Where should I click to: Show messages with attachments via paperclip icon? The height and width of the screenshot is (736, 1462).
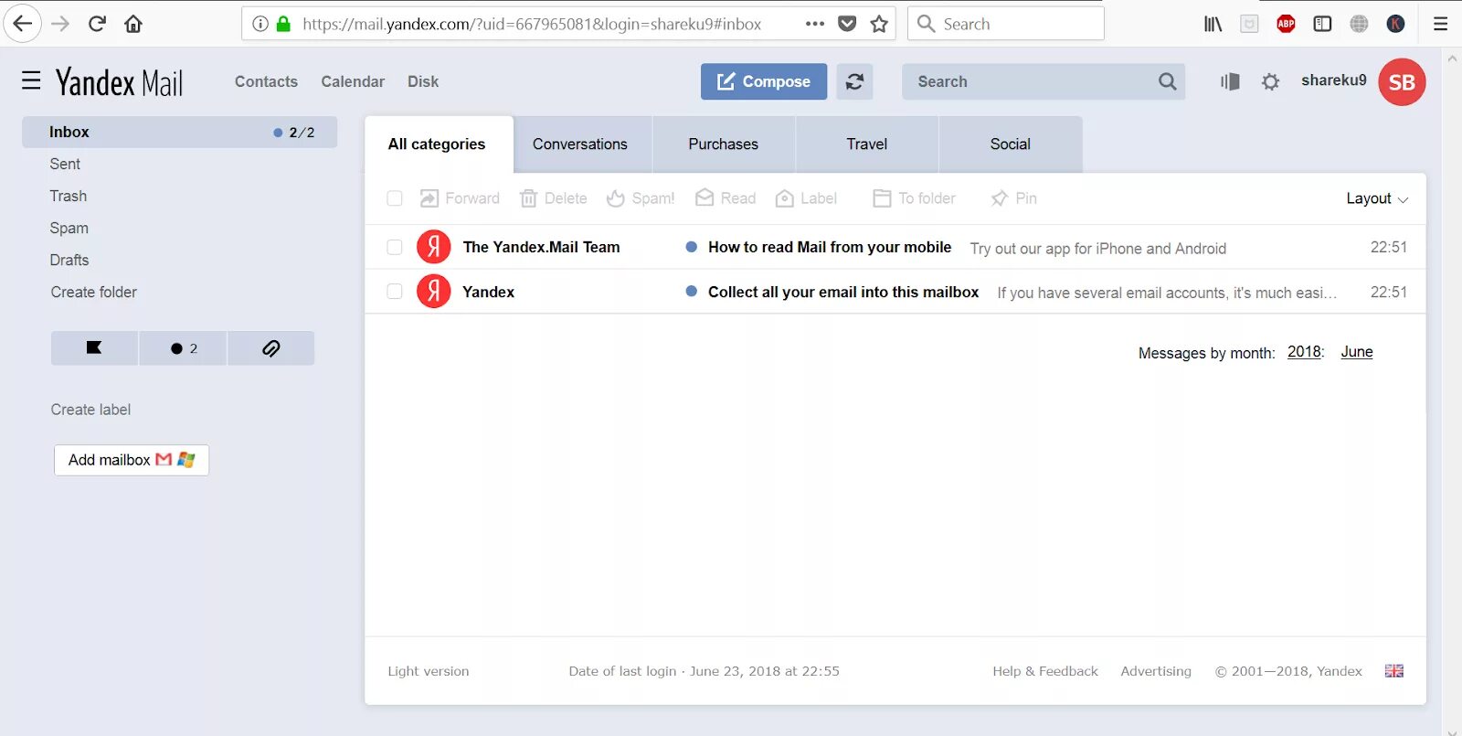point(270,348)
